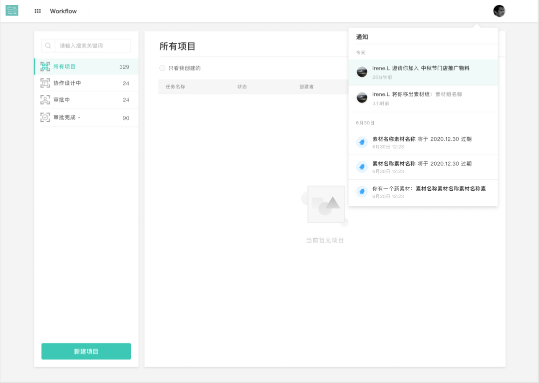The width and height of the screenshot is (539, 383).
Task: Click the 25分钟前 timestamp
Action: pos(382,77)
